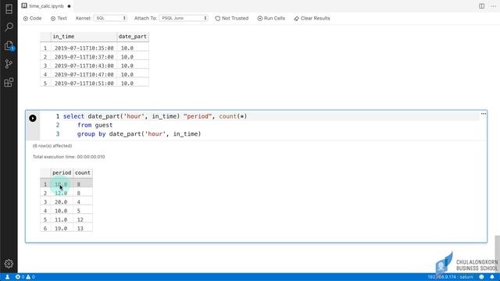The height and width of the screenshot is (281, 500).
Task: Select the cell 2019-07-11T10:35:00
Action: [x=84, y=48]
